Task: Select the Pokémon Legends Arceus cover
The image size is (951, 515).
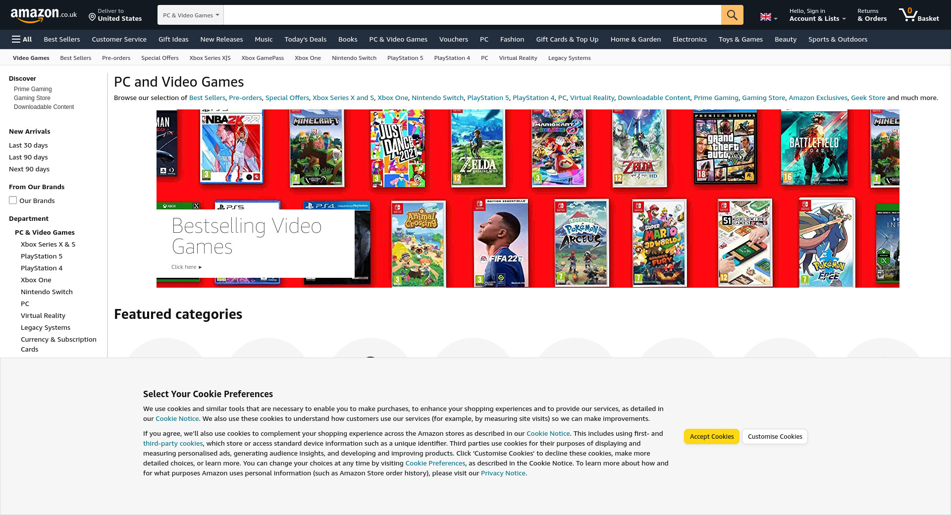Action: click(x=581, y=243)
